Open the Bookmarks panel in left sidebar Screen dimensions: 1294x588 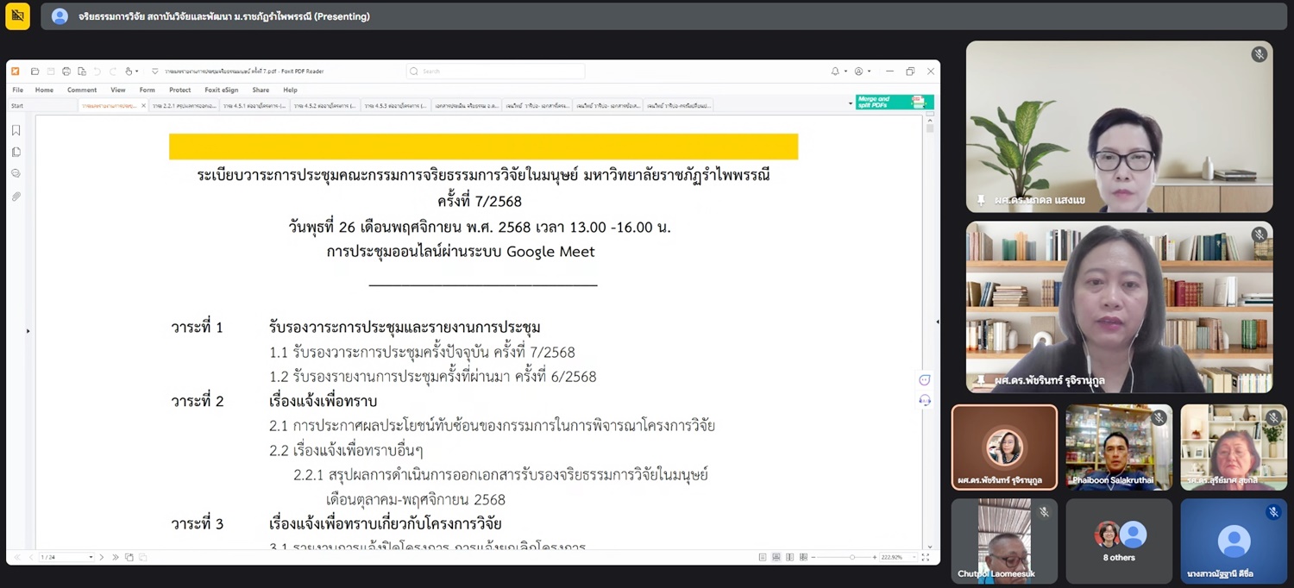coord(16,131)
